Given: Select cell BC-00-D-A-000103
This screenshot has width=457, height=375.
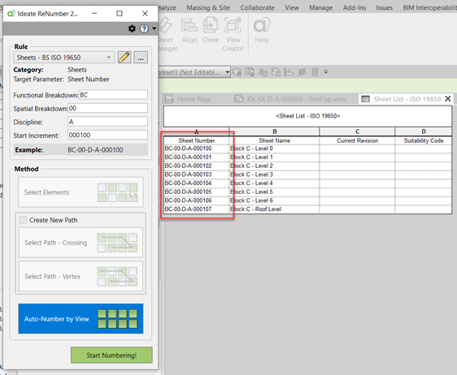Looking at the screenshot, I should click(x=197, y=175).
